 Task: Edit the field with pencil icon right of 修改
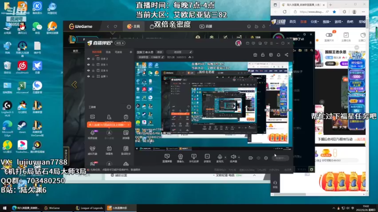[190, 52]
